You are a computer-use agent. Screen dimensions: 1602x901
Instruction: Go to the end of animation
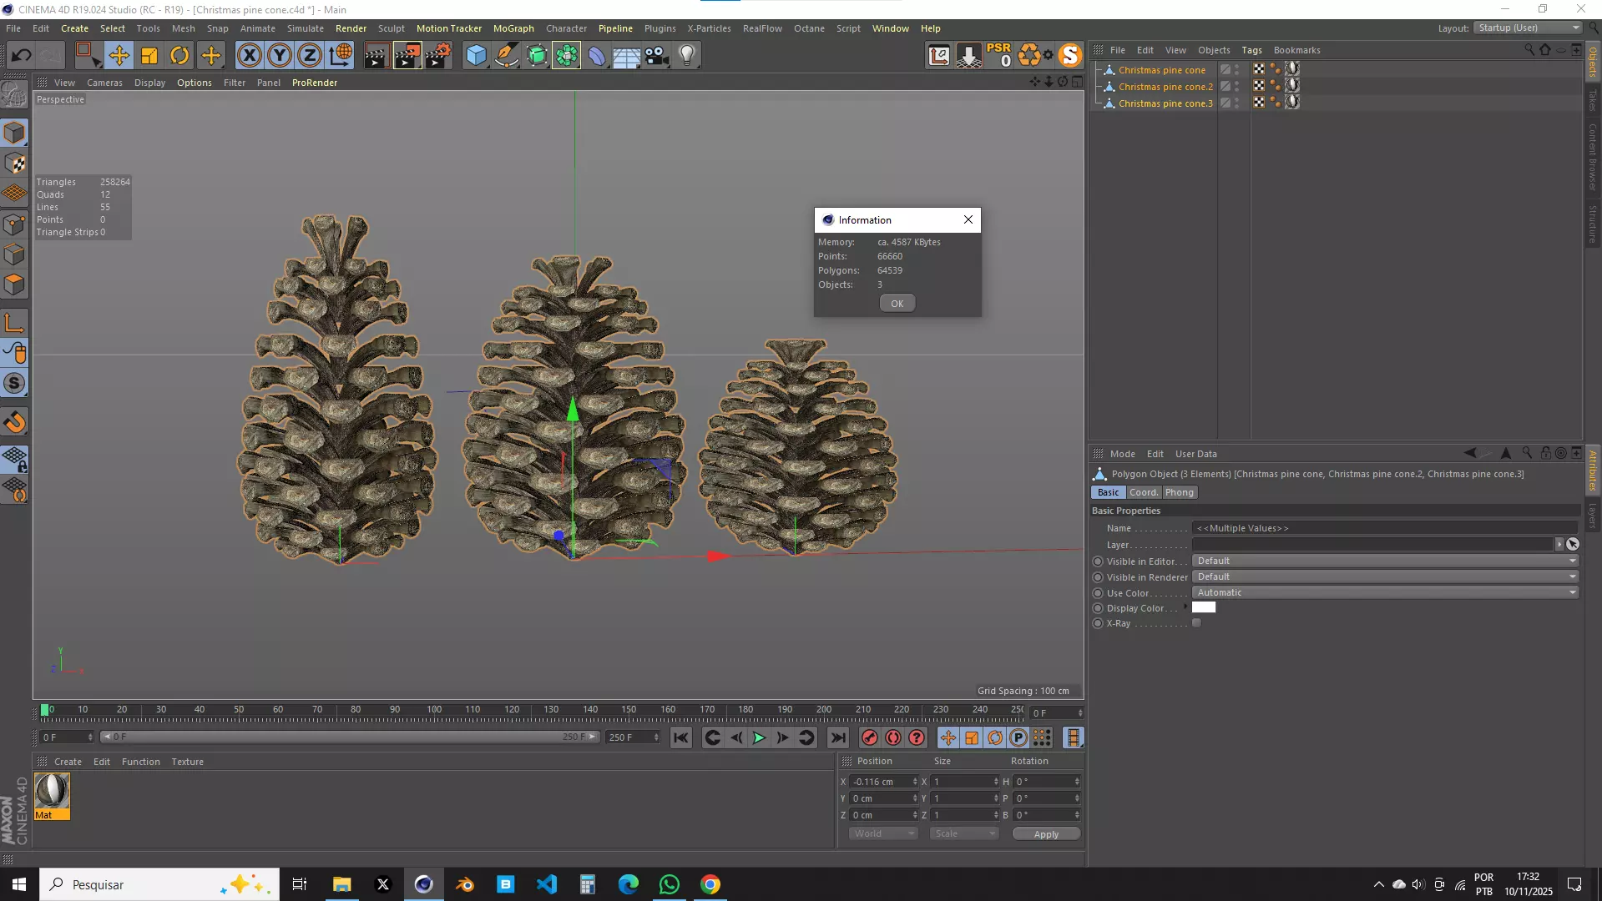pyautogui.click(x=837, y=737)
